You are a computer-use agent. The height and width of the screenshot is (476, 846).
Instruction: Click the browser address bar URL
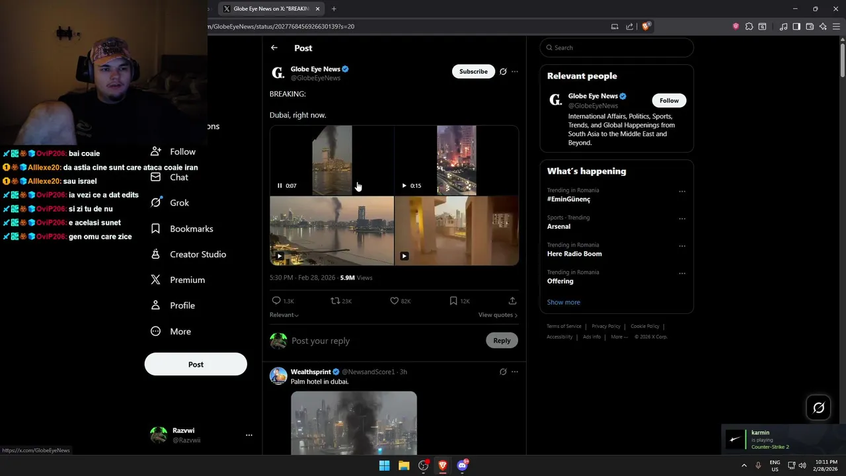397,26
